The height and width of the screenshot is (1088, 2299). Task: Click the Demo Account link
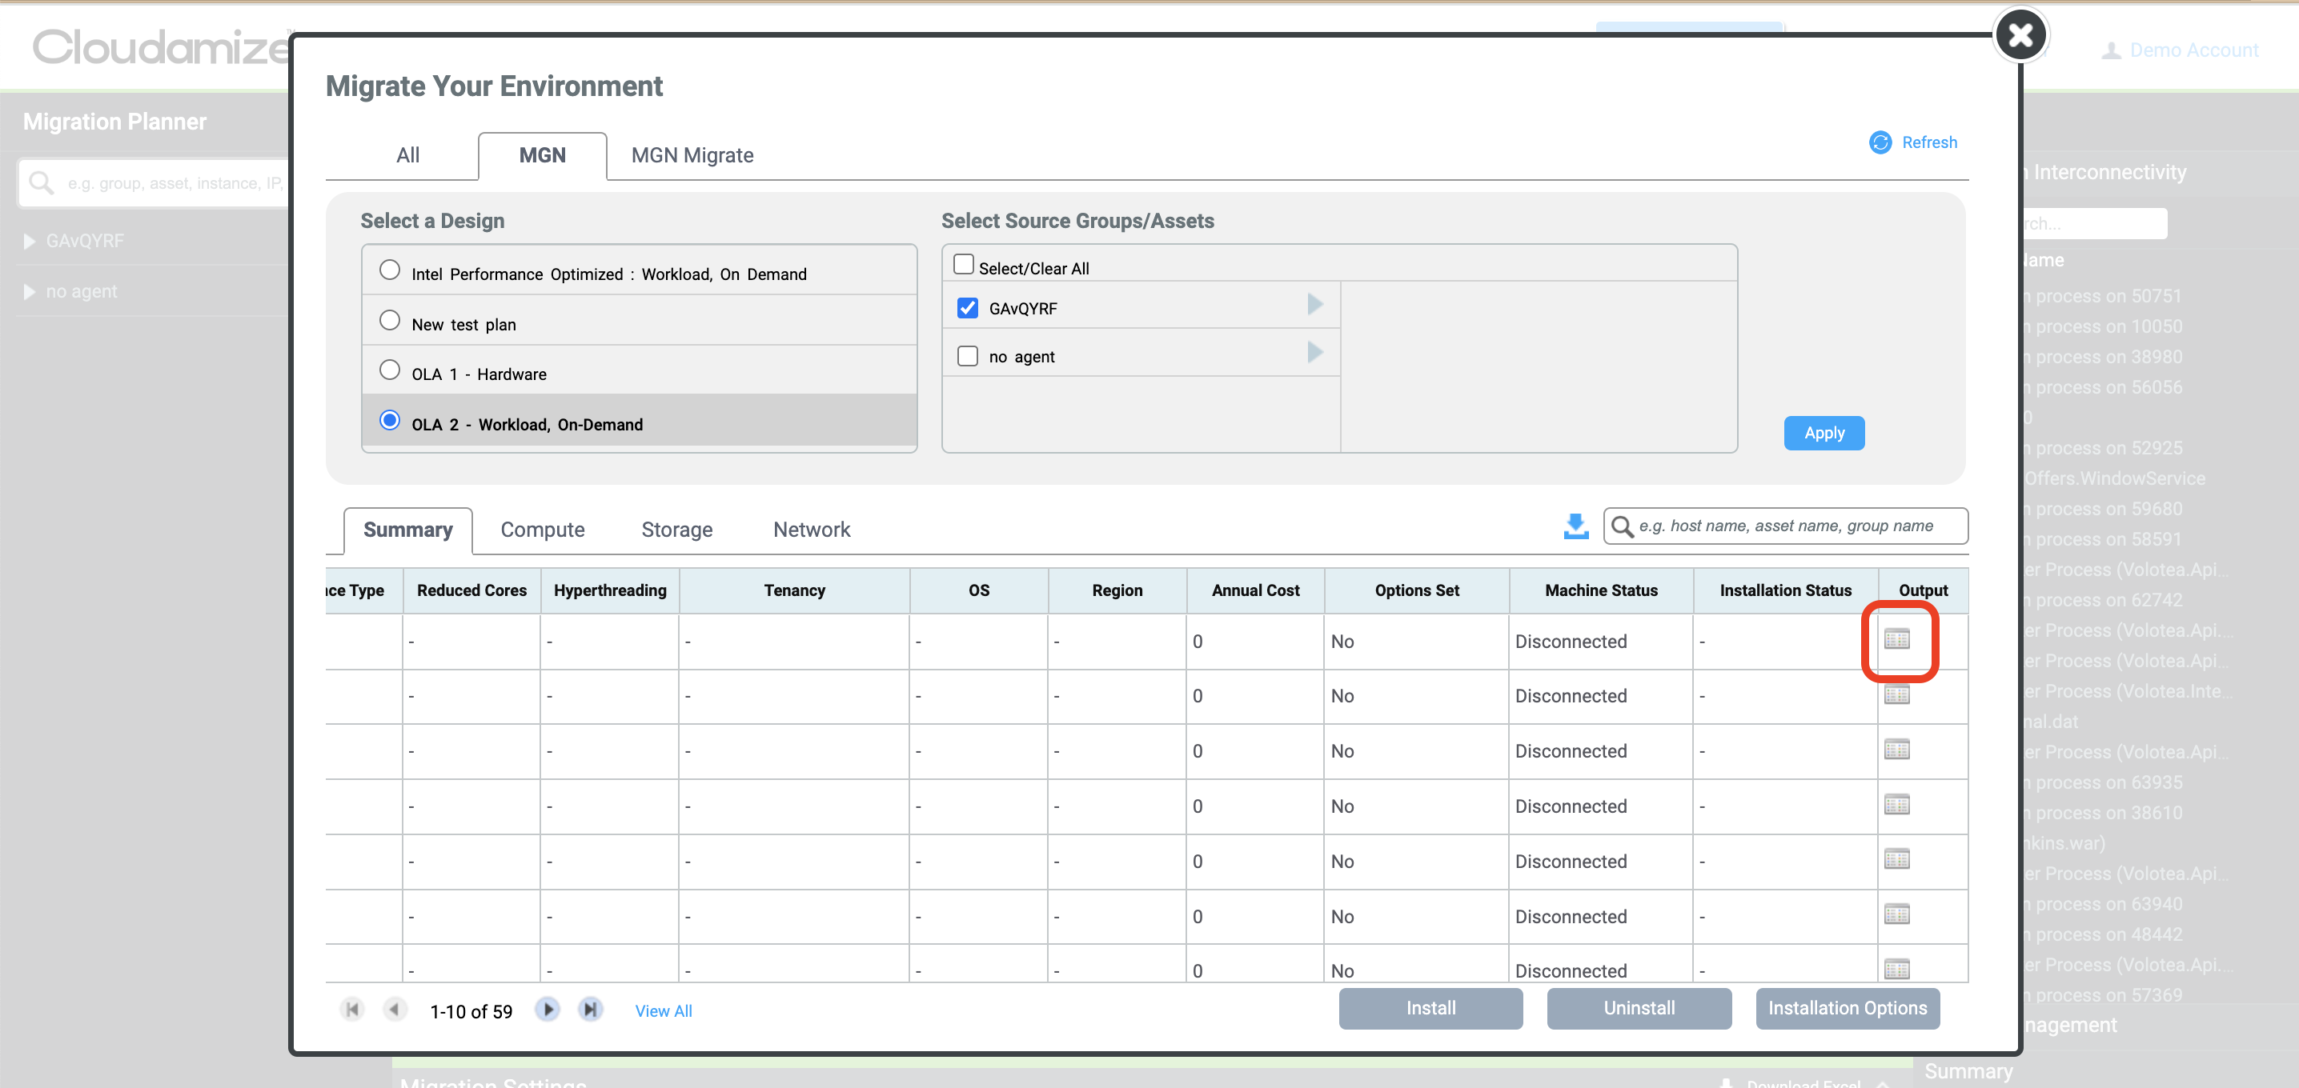coord(2193,51)
